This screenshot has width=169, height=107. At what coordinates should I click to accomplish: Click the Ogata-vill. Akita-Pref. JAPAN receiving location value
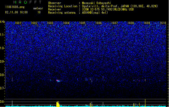click(x=120, y=6)
